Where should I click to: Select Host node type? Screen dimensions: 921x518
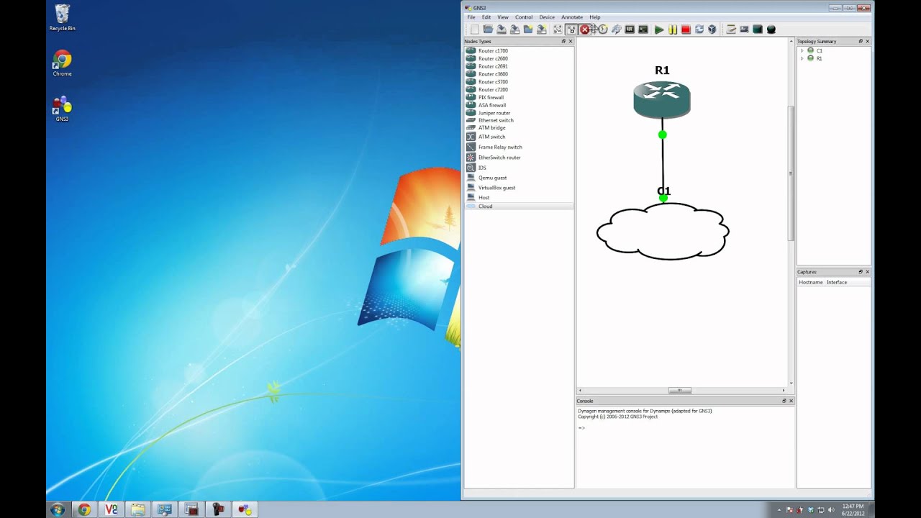point(519,197)
